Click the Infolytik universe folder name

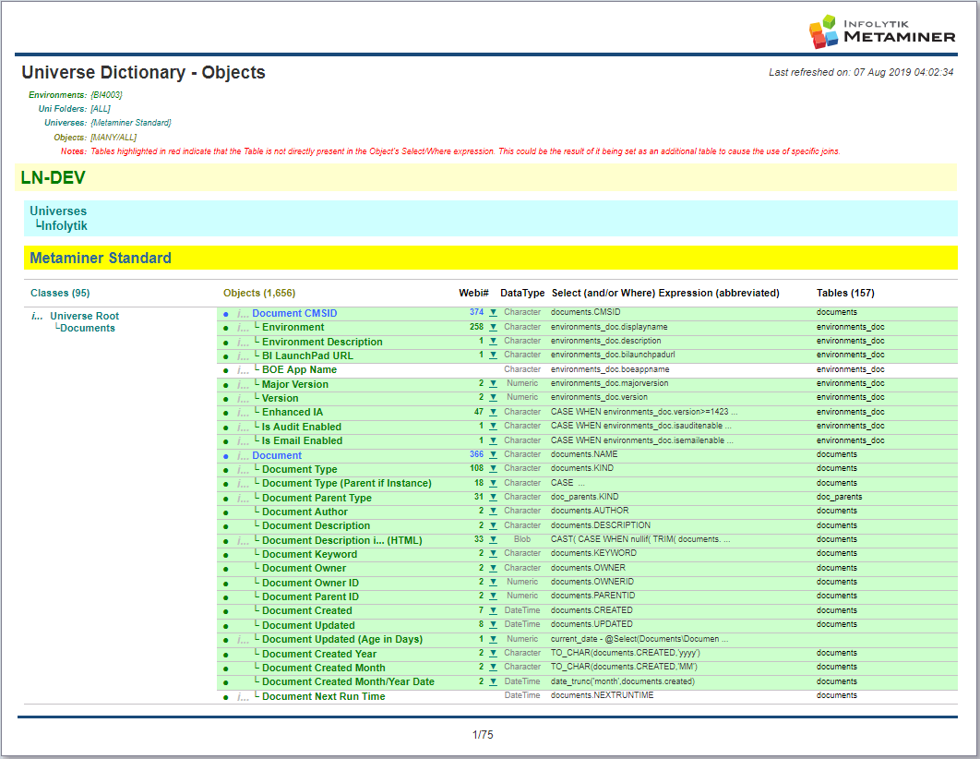pos(65,225)
